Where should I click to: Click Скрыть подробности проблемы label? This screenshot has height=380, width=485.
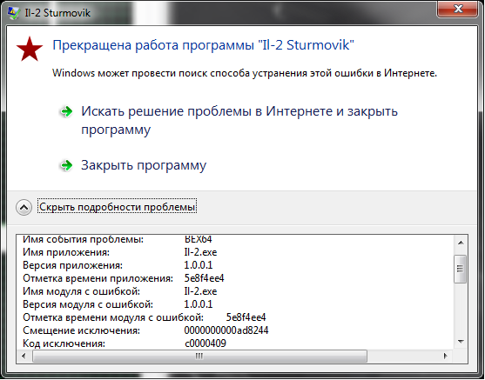click(118, 207)
